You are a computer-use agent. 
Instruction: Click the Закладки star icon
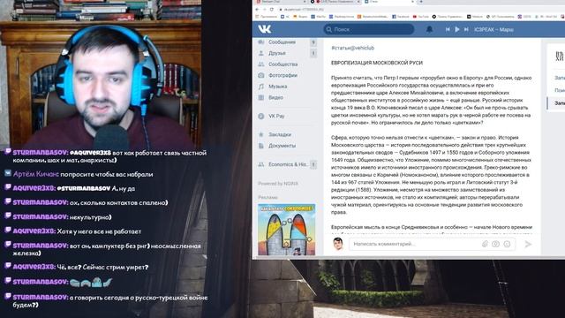[261, 134]
